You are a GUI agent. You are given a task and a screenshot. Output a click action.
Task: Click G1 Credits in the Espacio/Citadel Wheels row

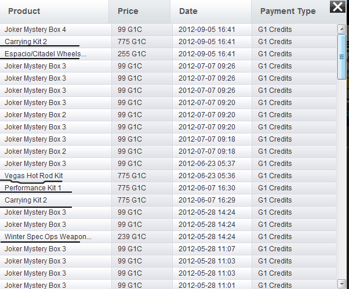(x=275, y=54)
